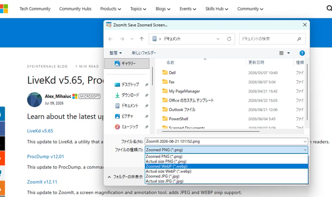Change view layout icon in dialog toolbar

pyautogui.click(x=281, y=53)
